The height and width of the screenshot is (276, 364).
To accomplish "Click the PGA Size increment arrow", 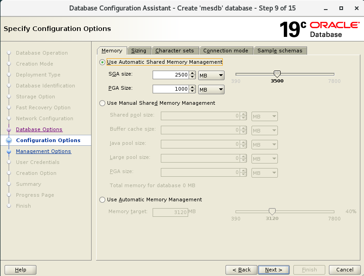I will point(192,87).
